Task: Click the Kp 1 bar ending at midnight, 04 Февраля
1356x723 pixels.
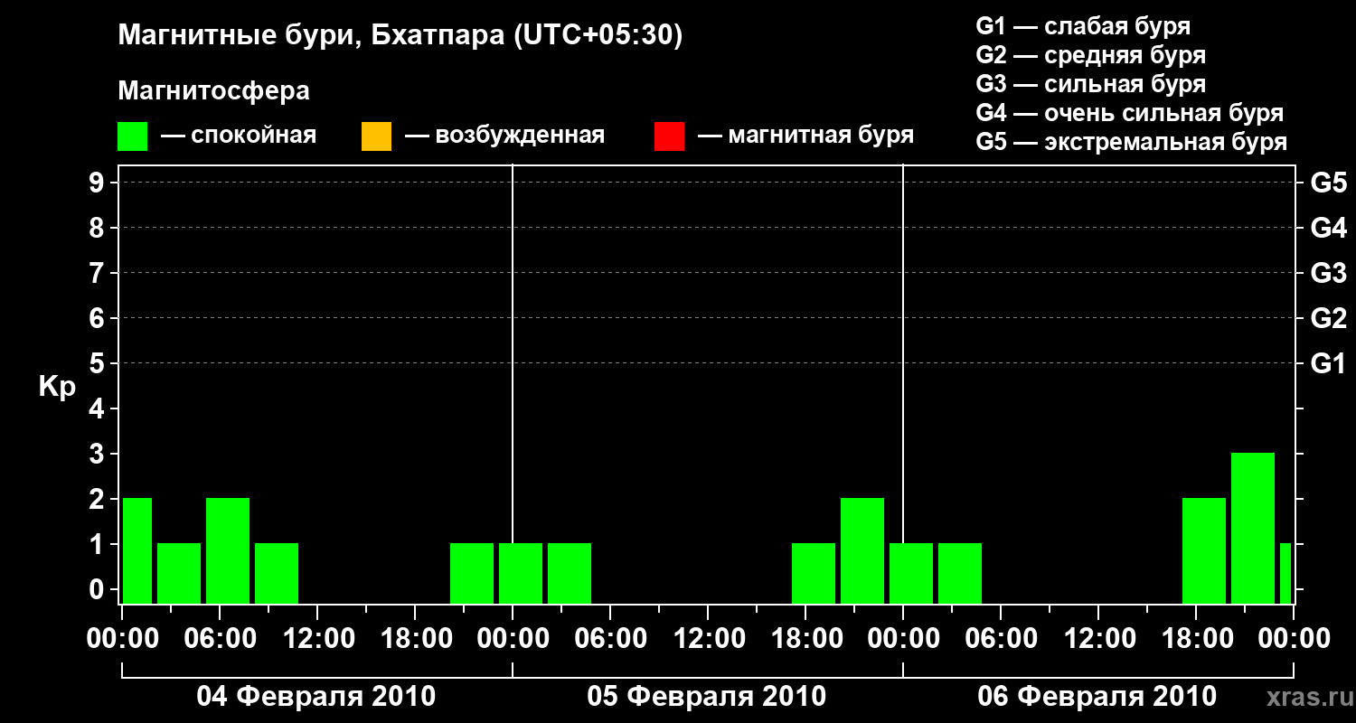Action: tap(472, 573)
